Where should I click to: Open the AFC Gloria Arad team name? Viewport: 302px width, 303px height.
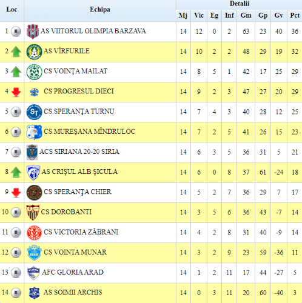coord(73,272)
